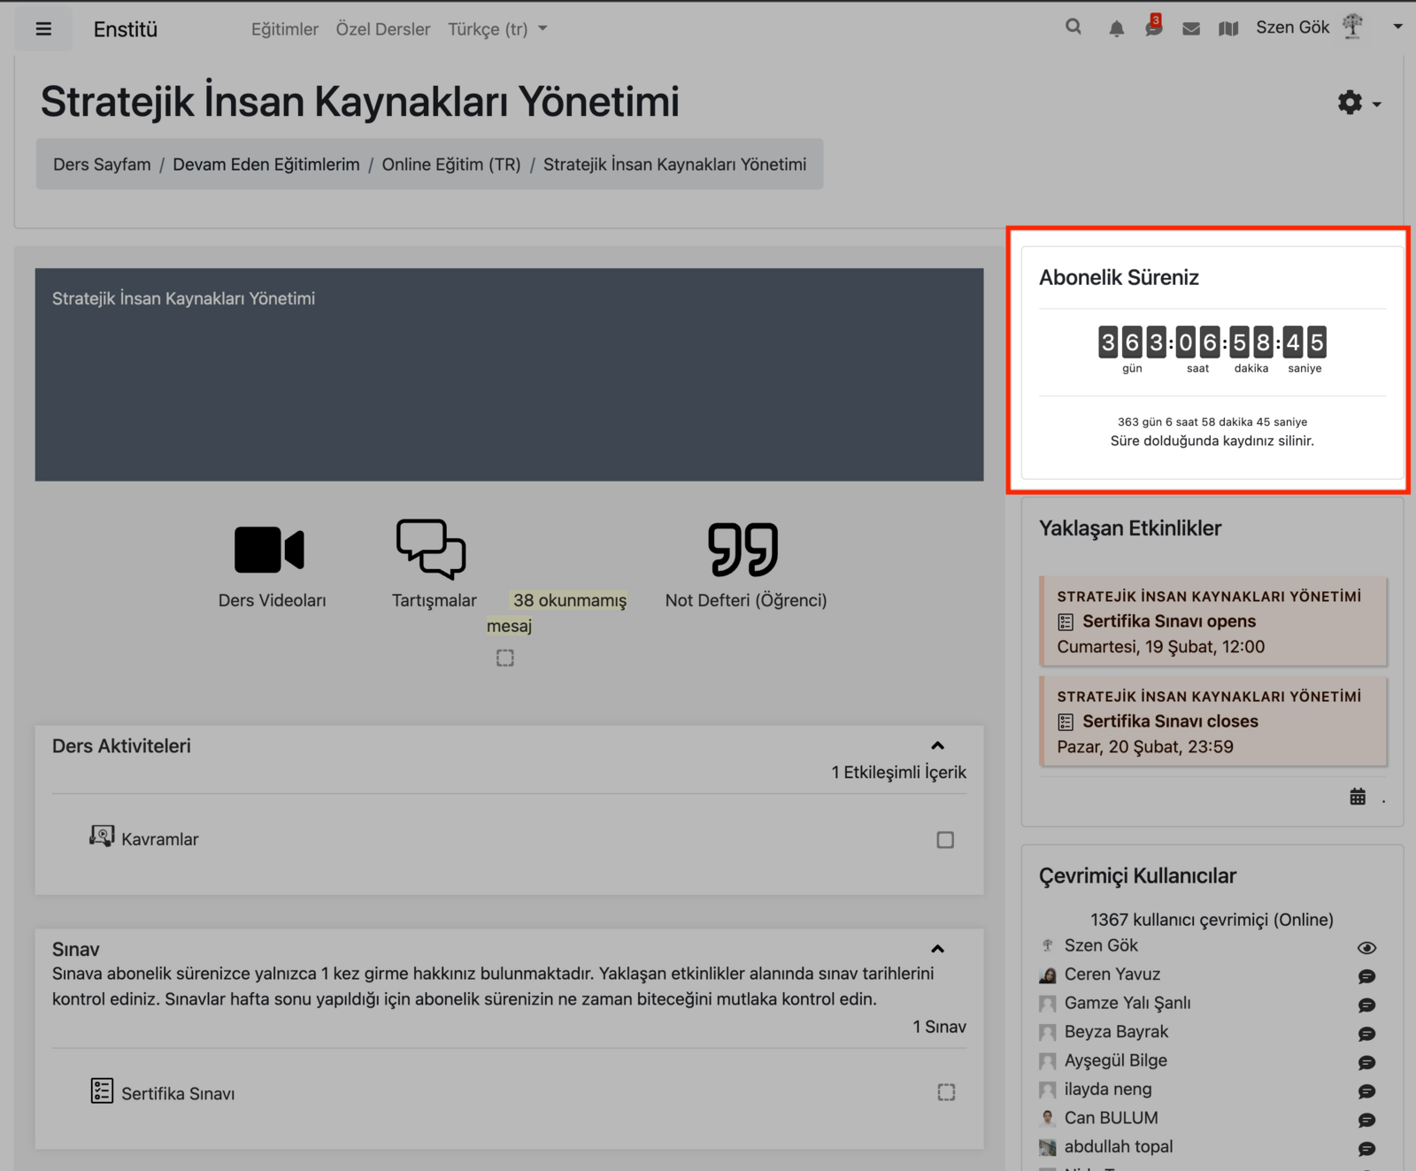Screen dimensions: 1416x1171
Task: Open Not Defteri quote icon
Action: (x=743, y=550)
